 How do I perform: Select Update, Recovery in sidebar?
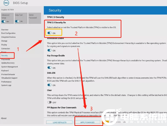(x=8, y=63)
